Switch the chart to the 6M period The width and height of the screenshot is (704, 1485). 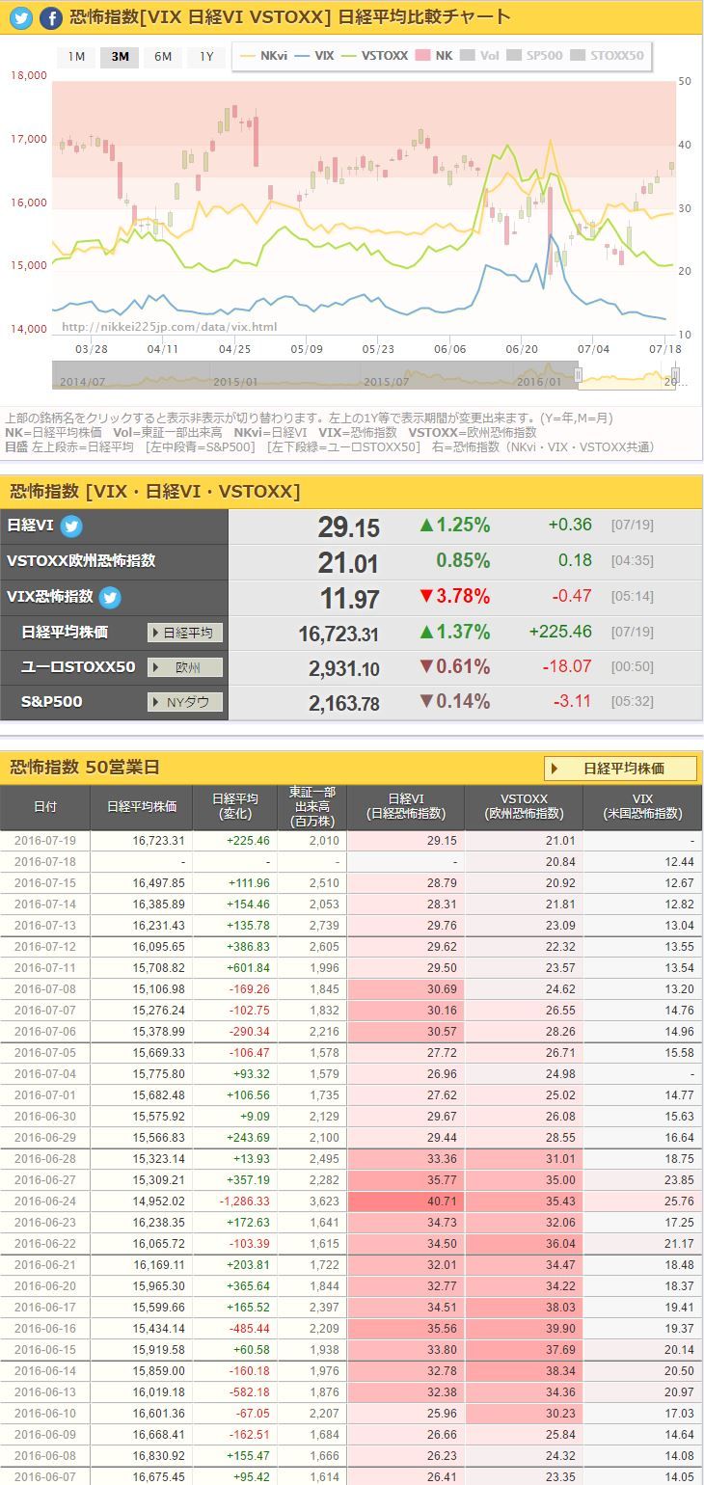[x=163, y=56]
